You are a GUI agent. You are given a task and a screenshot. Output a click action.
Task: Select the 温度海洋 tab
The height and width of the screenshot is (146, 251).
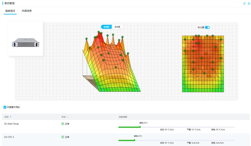tap(10, 11)
